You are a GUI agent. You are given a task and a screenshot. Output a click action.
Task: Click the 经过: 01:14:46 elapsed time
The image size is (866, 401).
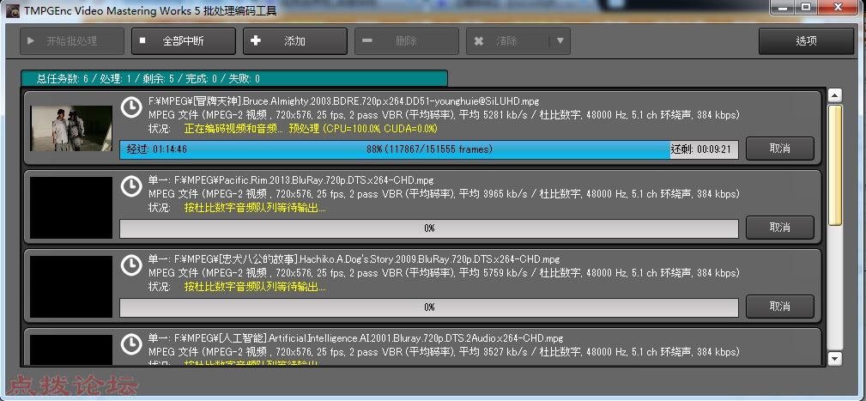157,149
